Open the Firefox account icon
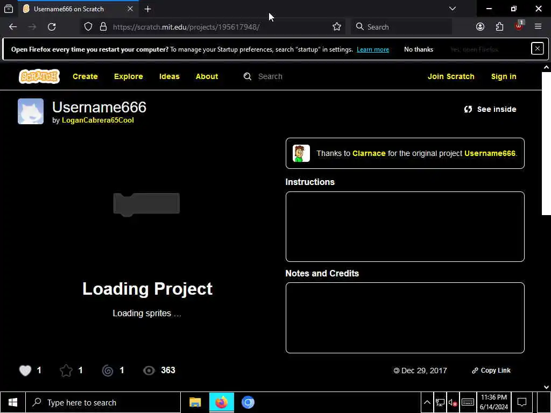This screenshot has width=551, height=413. [x=480, y=27]
